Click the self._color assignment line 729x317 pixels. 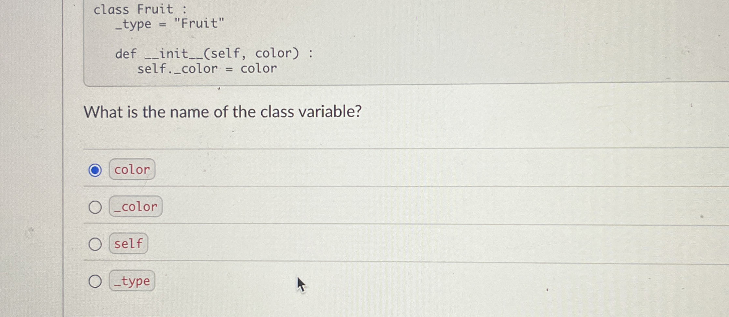[206, 68]
